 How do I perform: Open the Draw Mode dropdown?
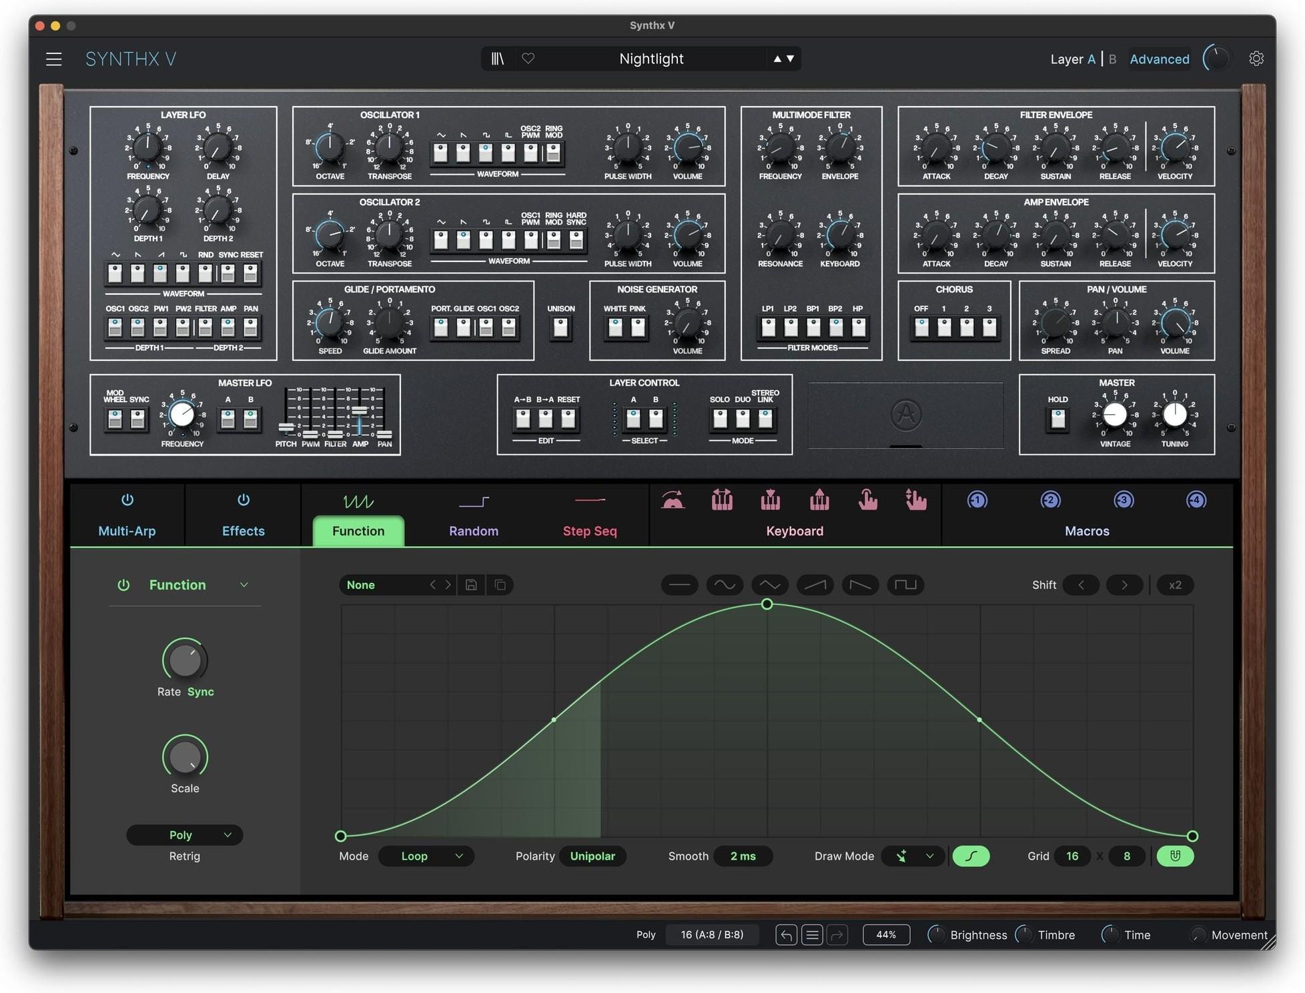point(912,856)
